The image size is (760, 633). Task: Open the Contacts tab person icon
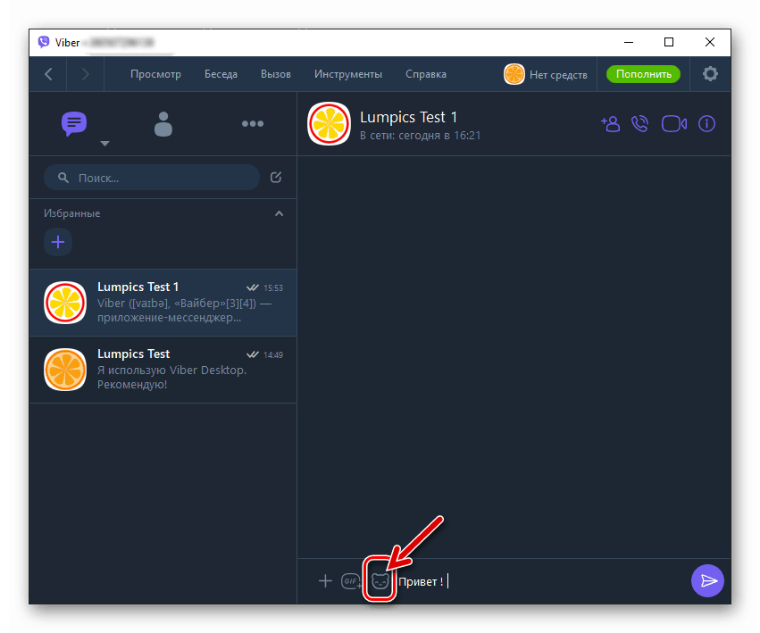(x=163, y=124)
